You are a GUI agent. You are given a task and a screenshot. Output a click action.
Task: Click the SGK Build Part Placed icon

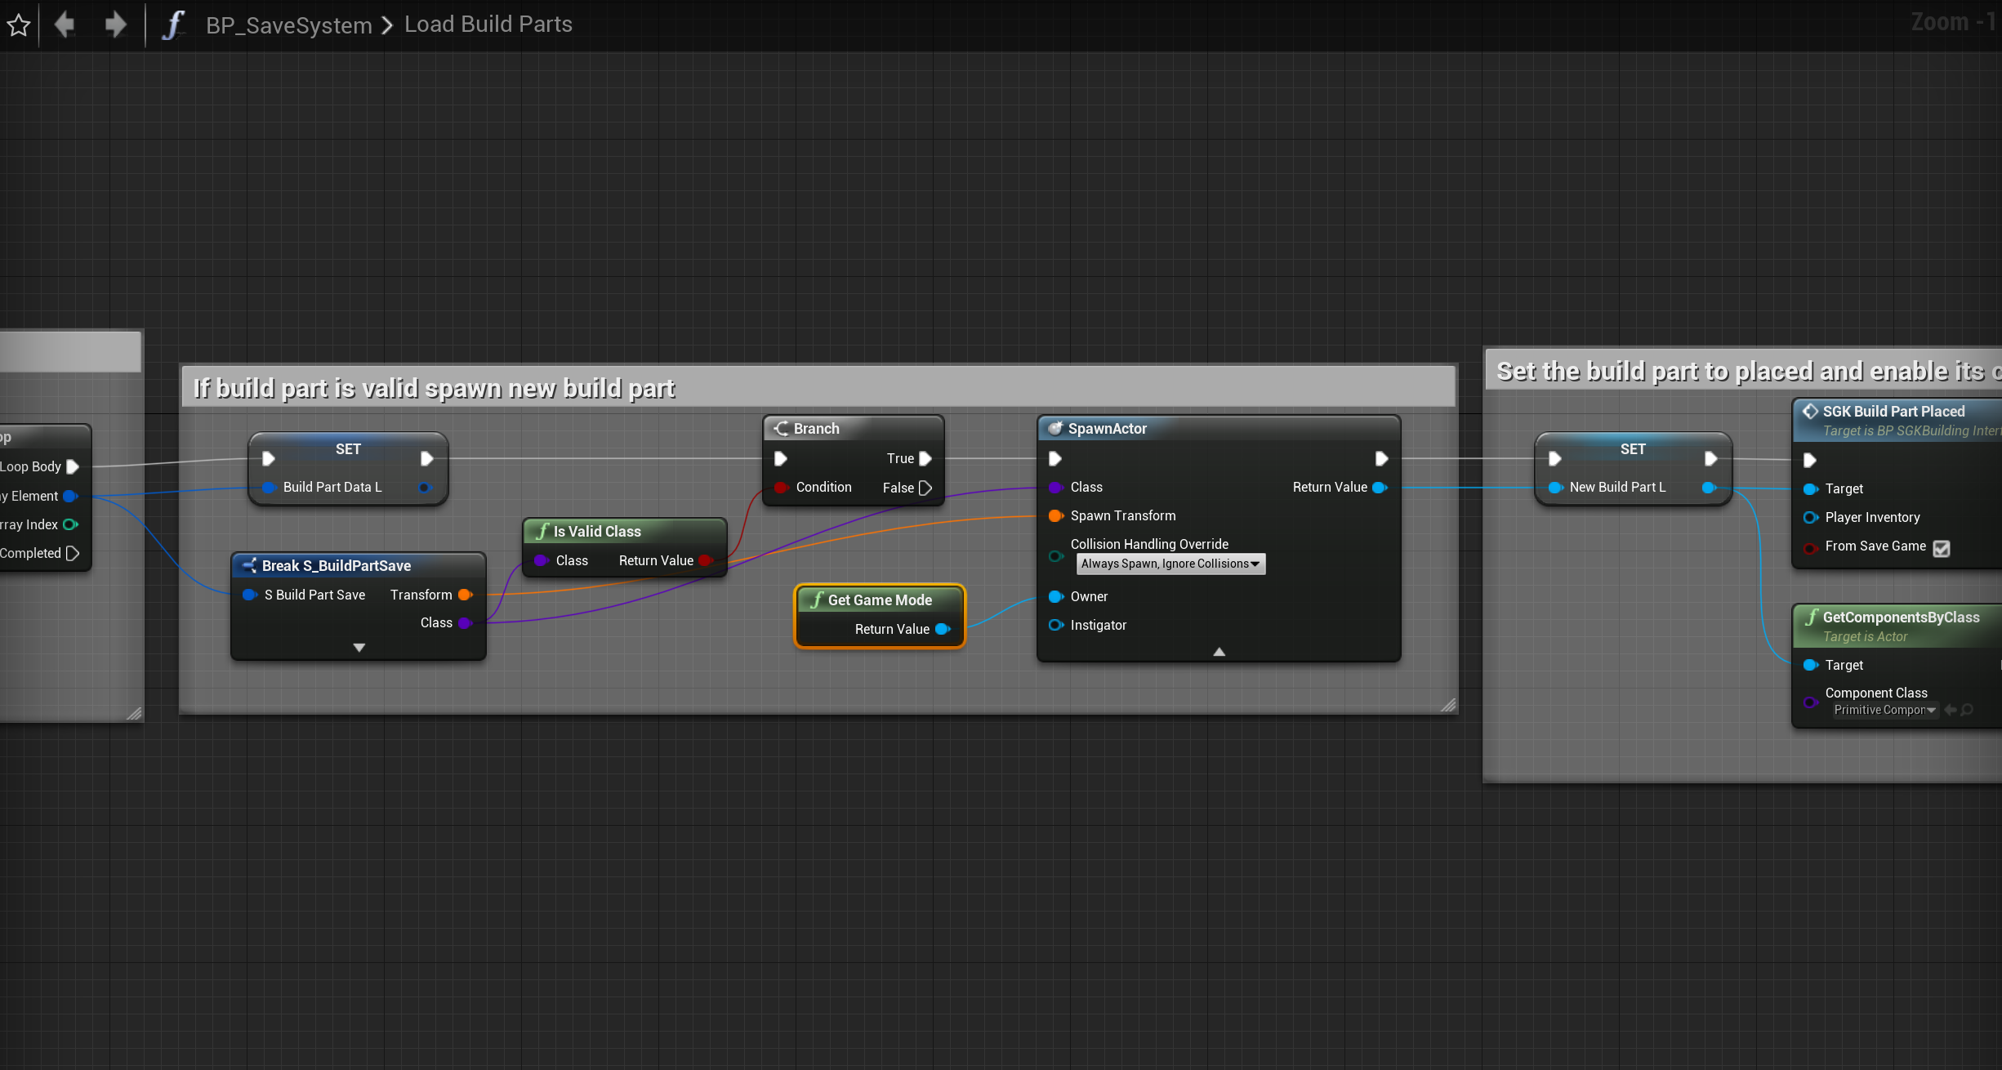click(1810, 412)
